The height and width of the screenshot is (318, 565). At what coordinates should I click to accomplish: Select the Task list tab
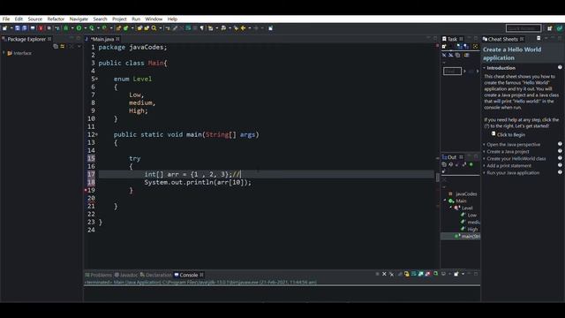[452, 39]
